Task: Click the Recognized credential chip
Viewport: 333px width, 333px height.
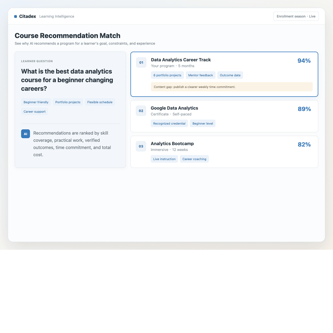Action: click(x=169, y=123)
